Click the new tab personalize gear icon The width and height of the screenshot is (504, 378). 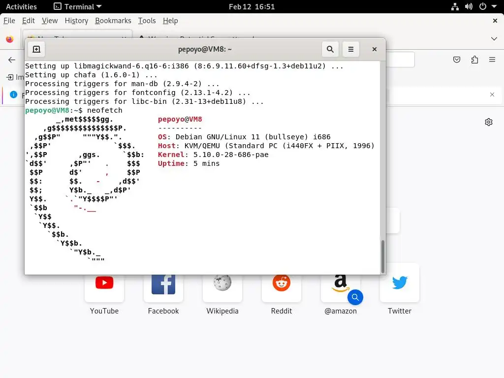(x=489, y=122)
